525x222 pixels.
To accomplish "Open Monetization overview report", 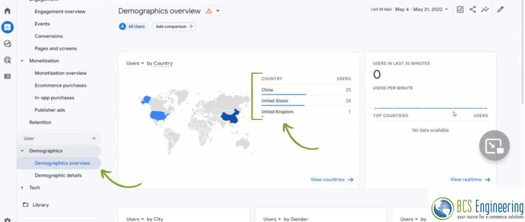I will 60,73.
